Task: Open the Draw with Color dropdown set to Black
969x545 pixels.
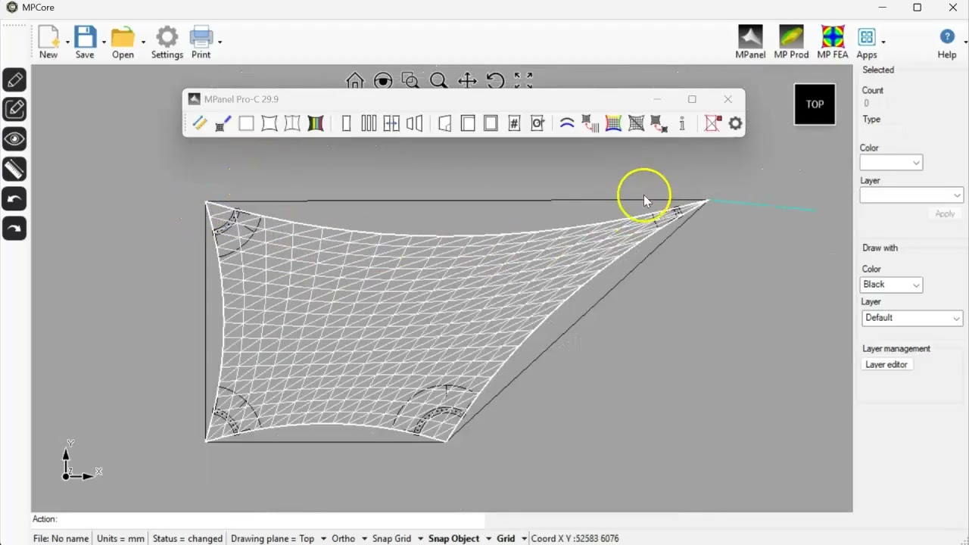Action: click(x=891, y=285)
